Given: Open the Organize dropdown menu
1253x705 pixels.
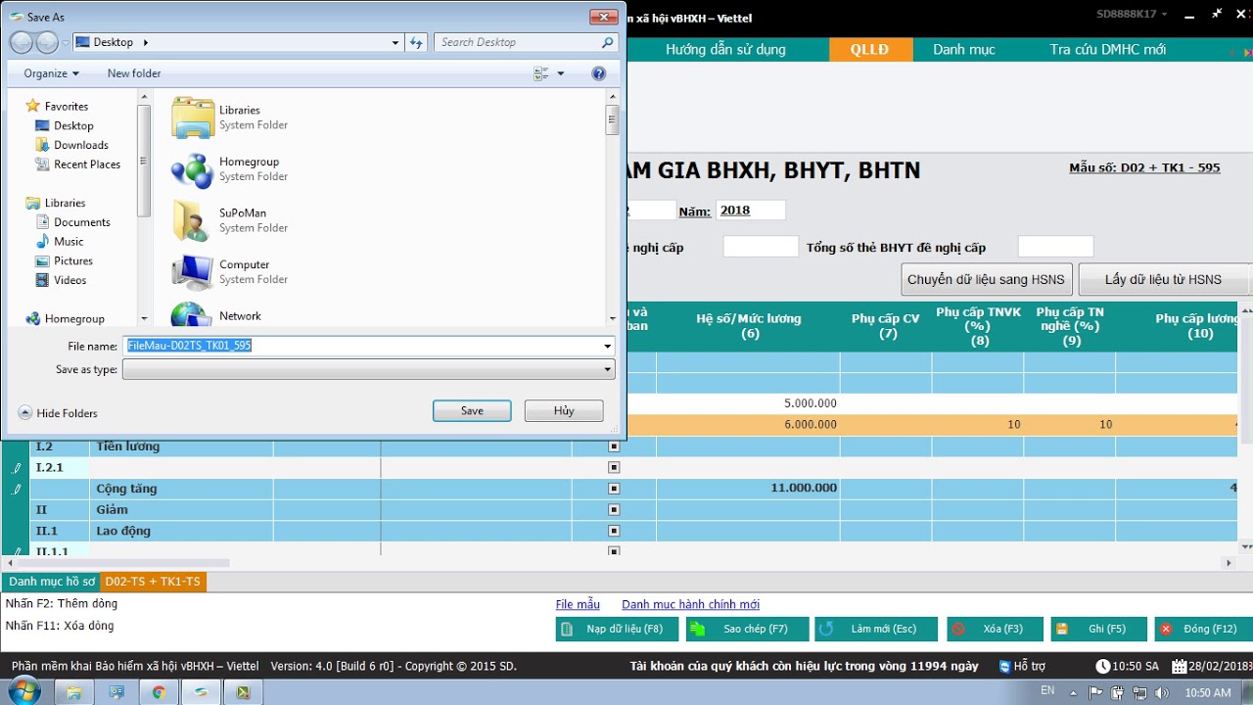Looking at the screenshot, I should (x=51, y=73).
